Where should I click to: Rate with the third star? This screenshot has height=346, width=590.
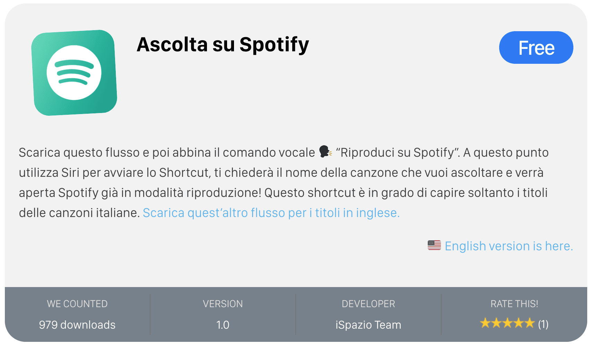pyautogui.click(x=507, y=323)
